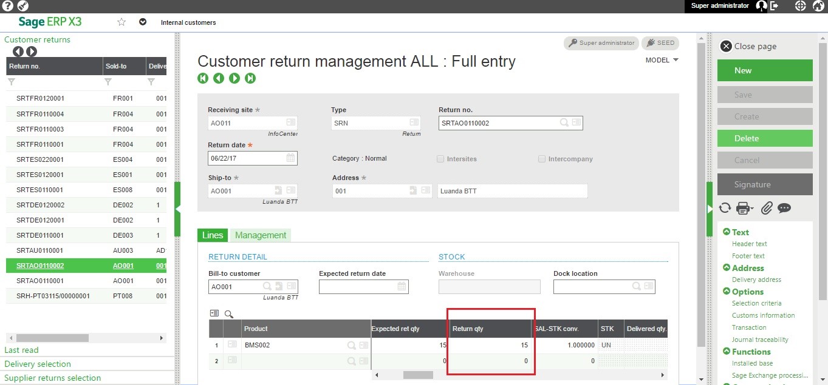Click the refresh icon in right panel
828x385 pixels.
click(725, 208)
